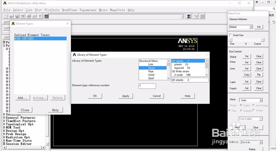The width and height of the screenshot is (276, 151).
Task: Click the command prompt keyboard icon
Action: 46,16
